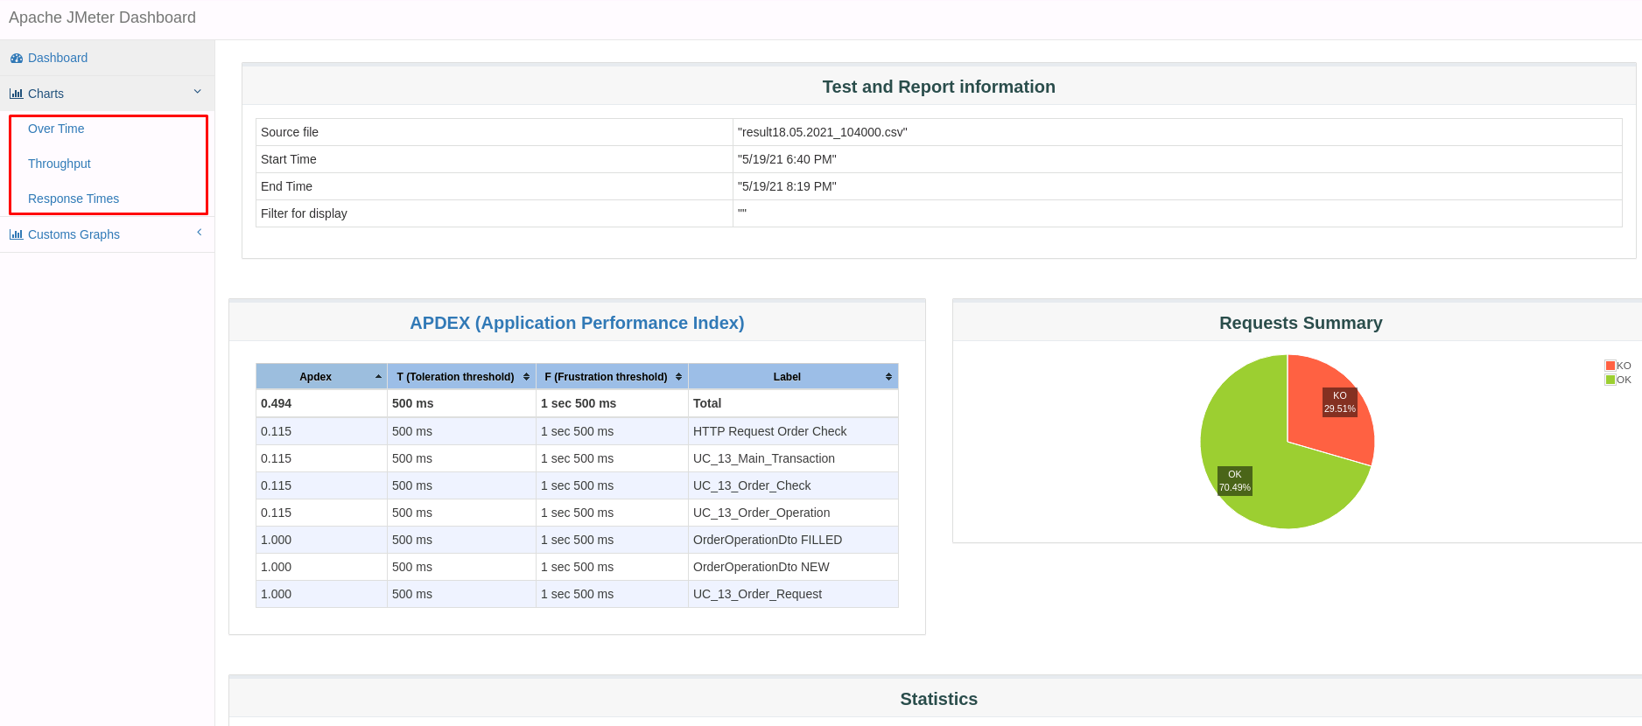Collapse the Charts menu chevron
The height and width of the screenshot is (726, 1642).
click(198, 92)
